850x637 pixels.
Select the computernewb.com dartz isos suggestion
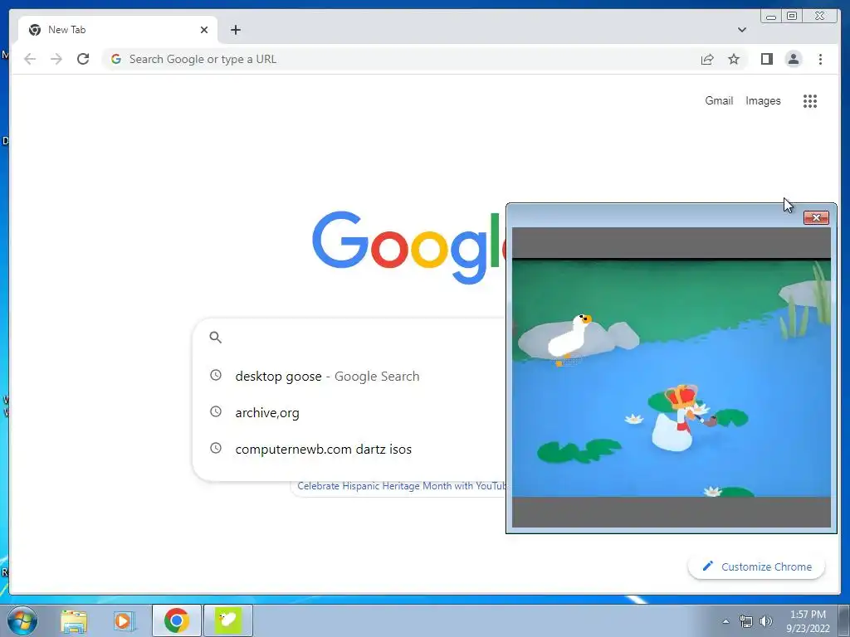click(x=349, y=449)
